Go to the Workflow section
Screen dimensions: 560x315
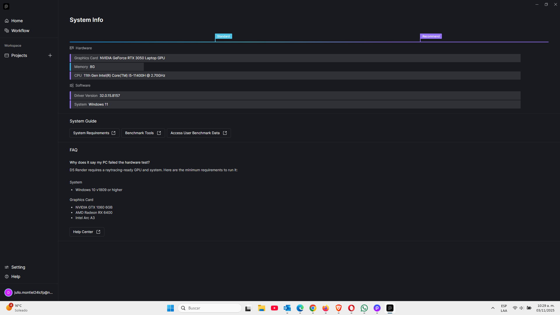[x=20, y=31]
